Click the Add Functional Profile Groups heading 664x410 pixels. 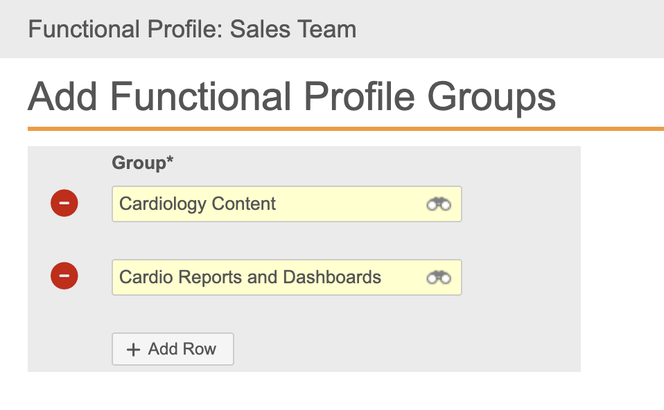click(291, 96)
